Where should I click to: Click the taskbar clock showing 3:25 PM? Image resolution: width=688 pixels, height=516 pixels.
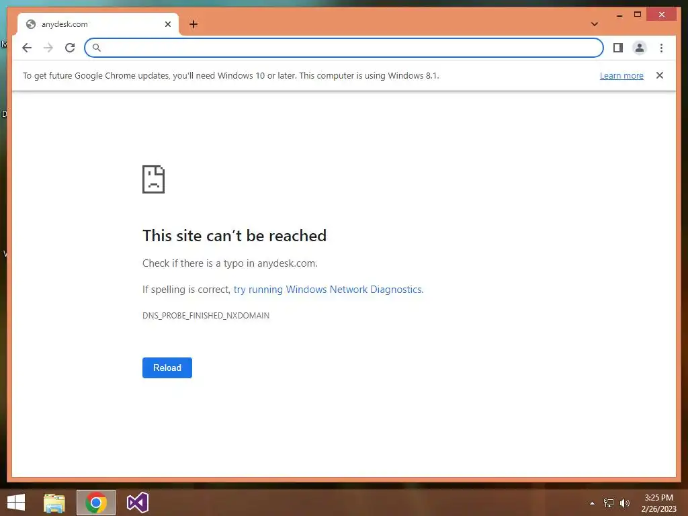point(658,503)
